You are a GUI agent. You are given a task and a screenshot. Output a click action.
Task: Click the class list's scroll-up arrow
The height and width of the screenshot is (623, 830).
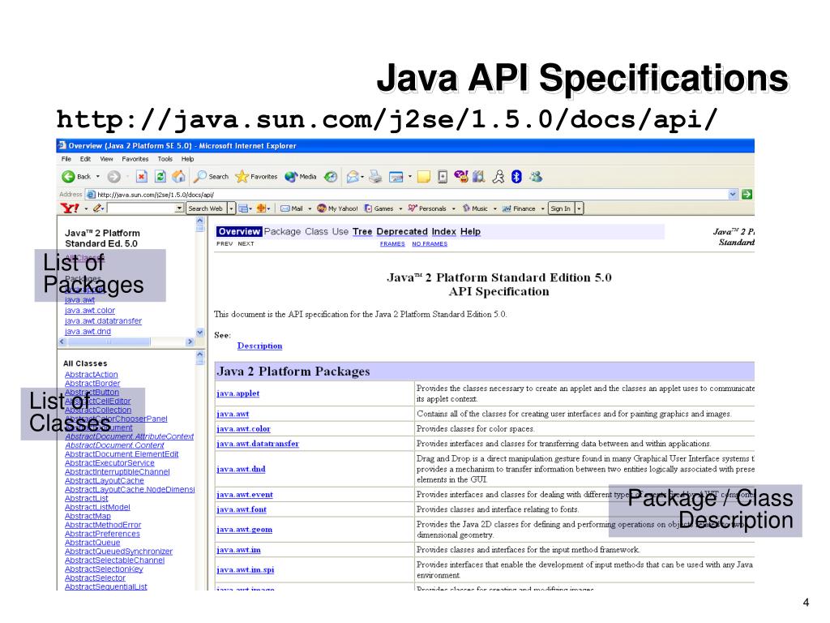(200, 354)
